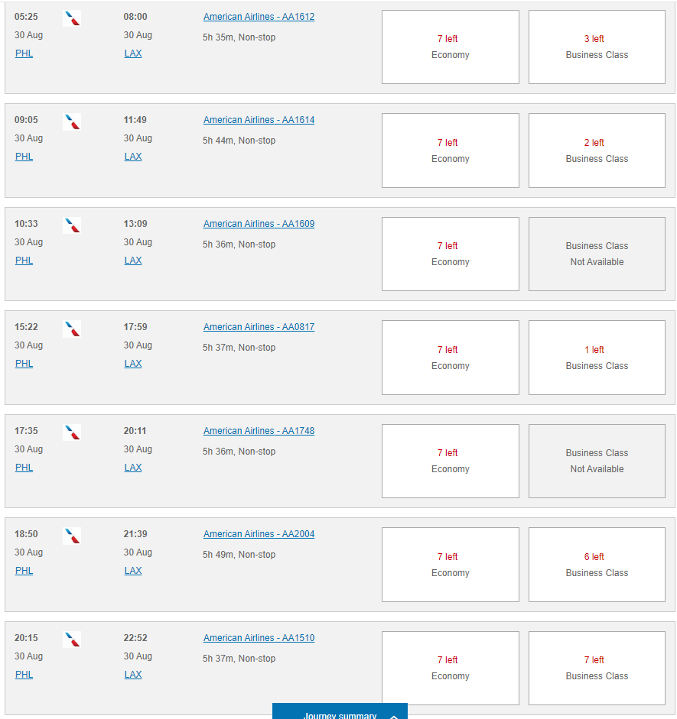Viewport: 677px width, 719px height.
Task: Click the American Airlines logo beside 05:25 departure
Action: (x=72, y=18)
